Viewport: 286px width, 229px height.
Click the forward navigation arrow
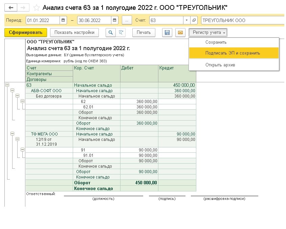coord(23,7)
